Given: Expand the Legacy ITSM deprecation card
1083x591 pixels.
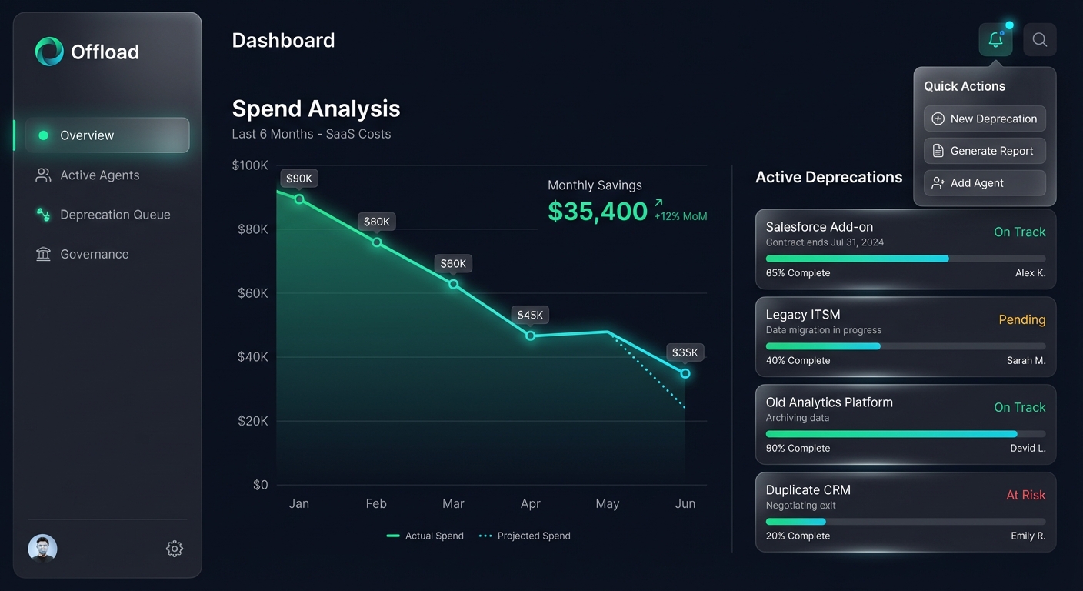Looking at the screenshot, I should [x=905, y=336].
